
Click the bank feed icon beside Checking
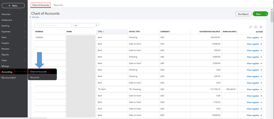131,89
